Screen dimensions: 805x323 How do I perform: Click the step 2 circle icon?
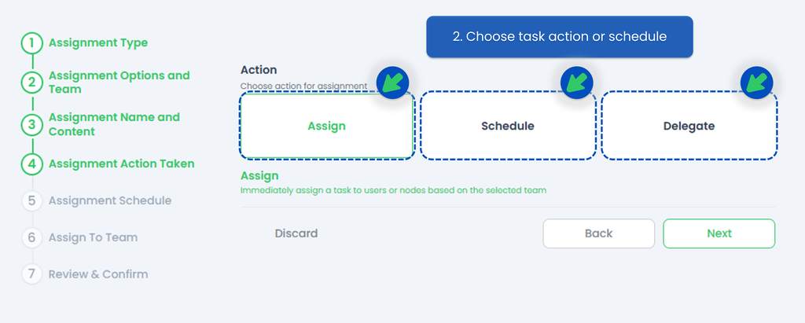pos(31,83)
